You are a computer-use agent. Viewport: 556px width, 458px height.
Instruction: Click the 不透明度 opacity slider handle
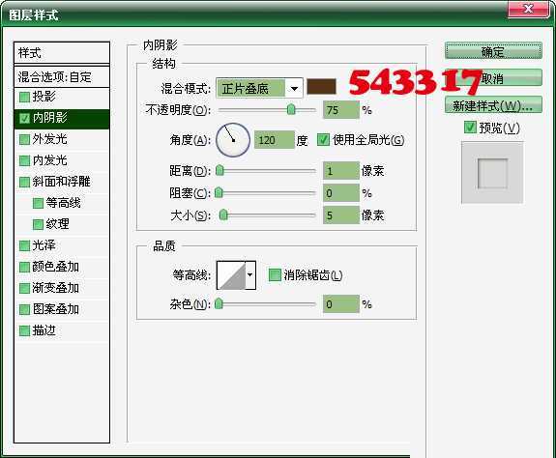pos(291,109)
